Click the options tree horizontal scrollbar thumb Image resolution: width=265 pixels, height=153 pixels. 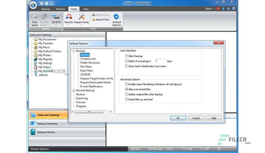(89, 112)
